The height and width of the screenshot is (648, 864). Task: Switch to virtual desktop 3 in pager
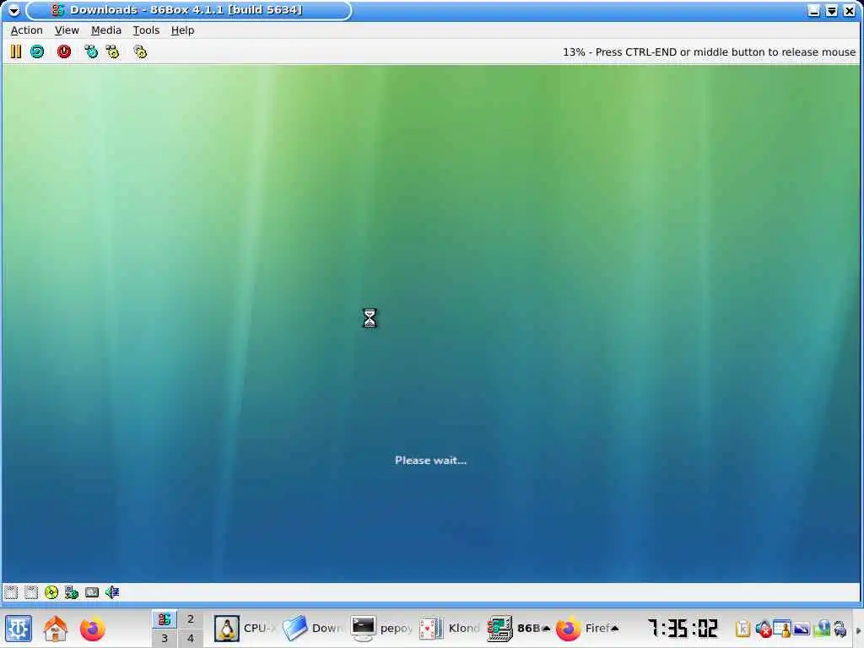tap(165, 639)
